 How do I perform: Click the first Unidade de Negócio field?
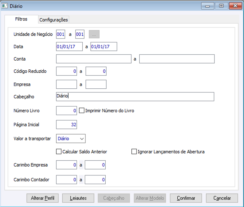pos(61,34)
